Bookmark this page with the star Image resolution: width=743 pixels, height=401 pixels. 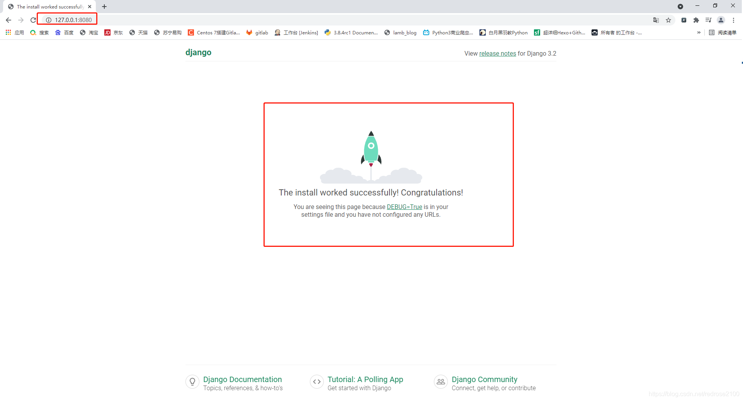coord(668,20)
